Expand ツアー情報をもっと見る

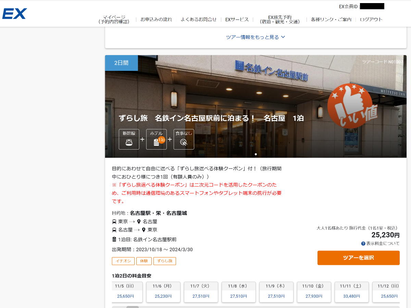click(256, 37)
